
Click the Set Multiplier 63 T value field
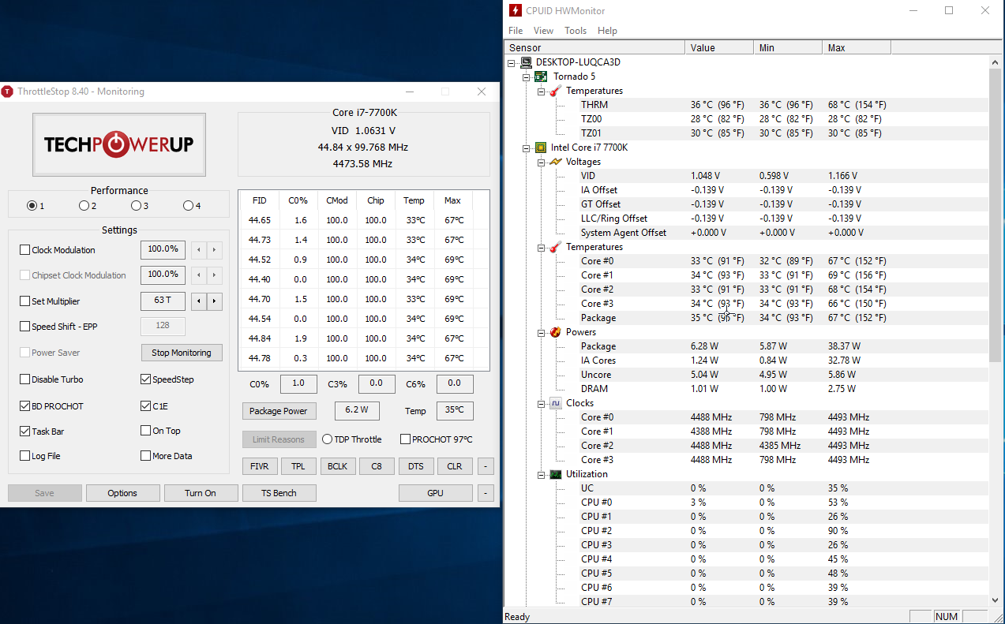(x=163, y=301)
